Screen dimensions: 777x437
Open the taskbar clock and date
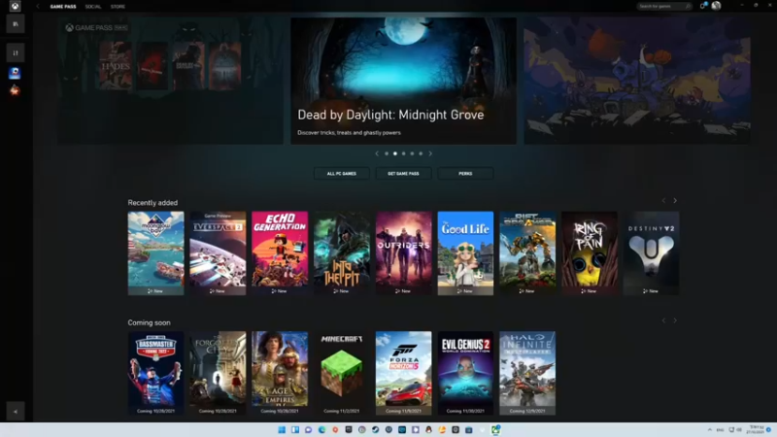pos(757,429)
